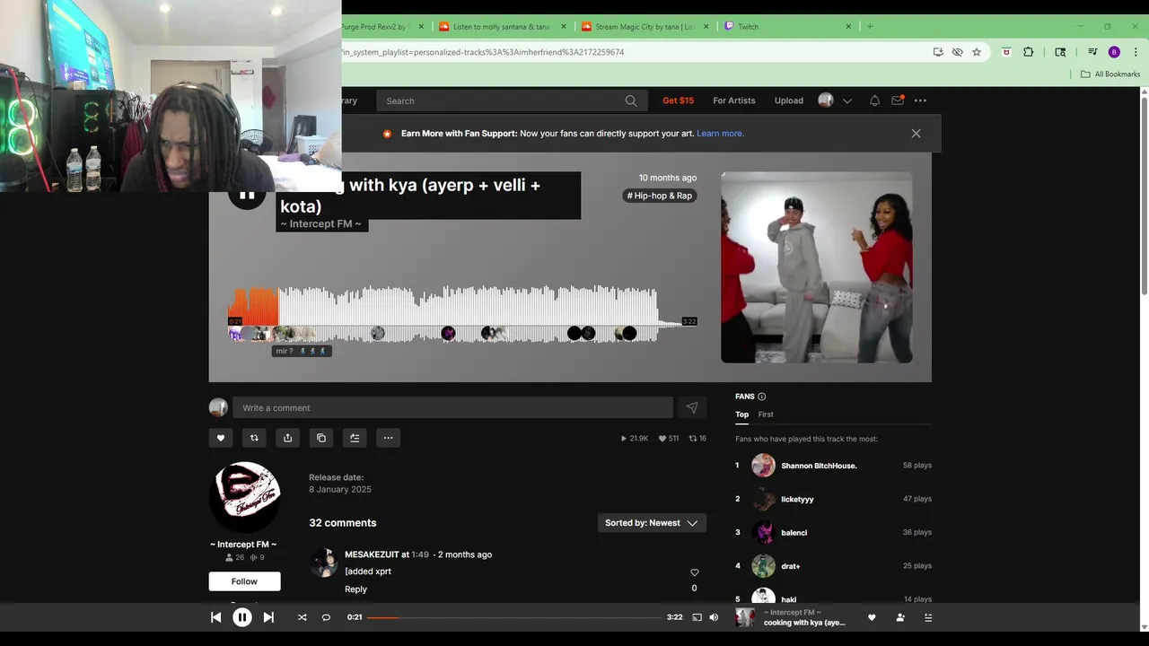Open the track artwork image
Screen dimensions: 1149x646
click(817, 267)
